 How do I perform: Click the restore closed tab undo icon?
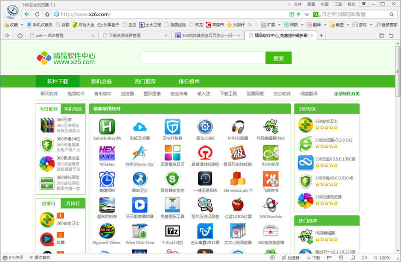click(x=391, y=35)
